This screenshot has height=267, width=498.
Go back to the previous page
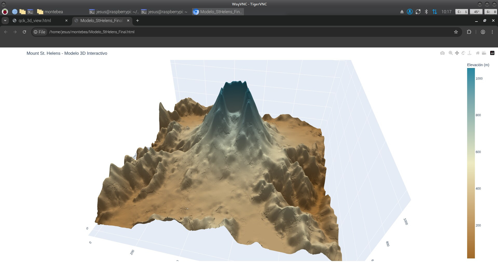pyautogui.click(x=6, y=32)
